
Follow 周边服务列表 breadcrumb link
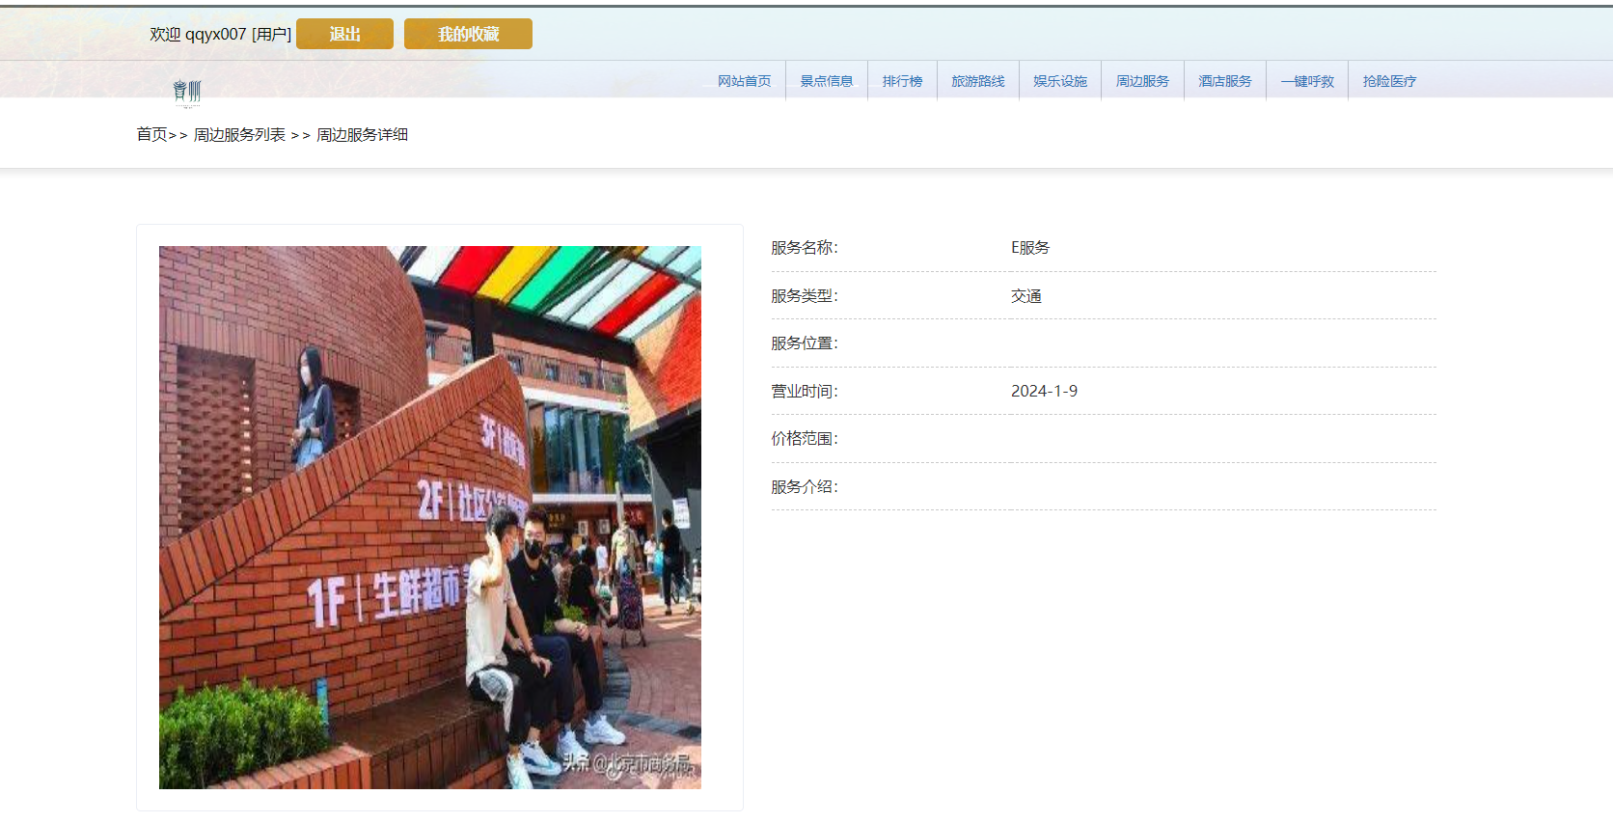coord(239,134)
